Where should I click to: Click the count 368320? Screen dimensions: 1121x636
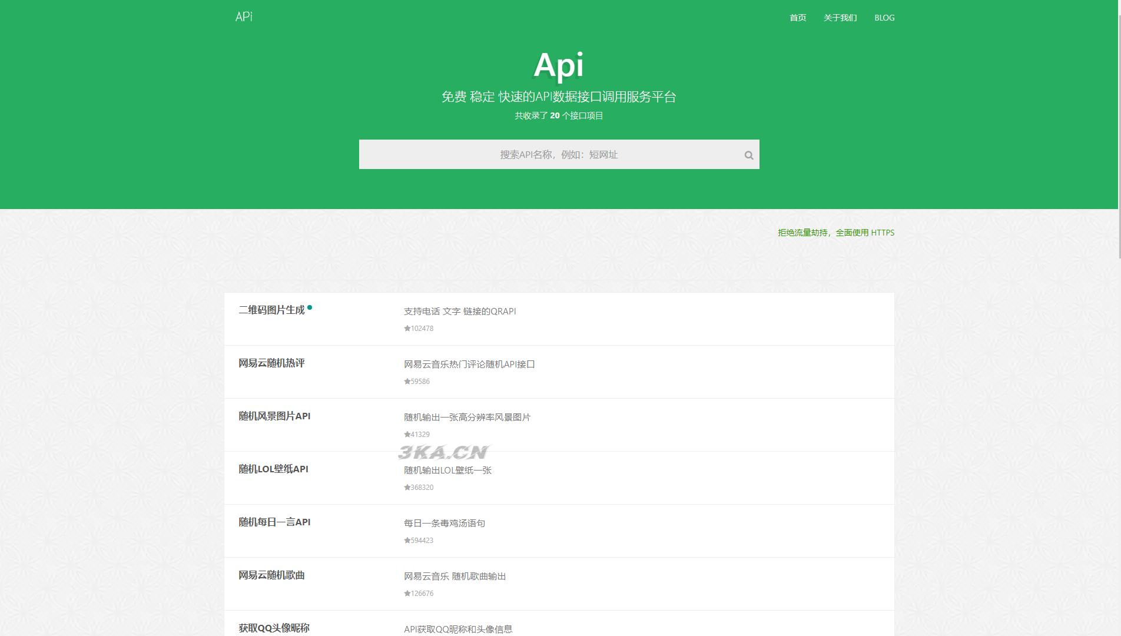(422, 487)
